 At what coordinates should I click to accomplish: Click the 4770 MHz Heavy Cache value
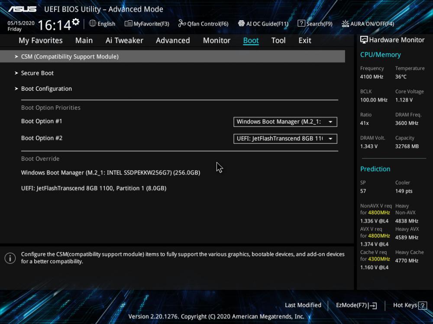click(x=407, y=260)
